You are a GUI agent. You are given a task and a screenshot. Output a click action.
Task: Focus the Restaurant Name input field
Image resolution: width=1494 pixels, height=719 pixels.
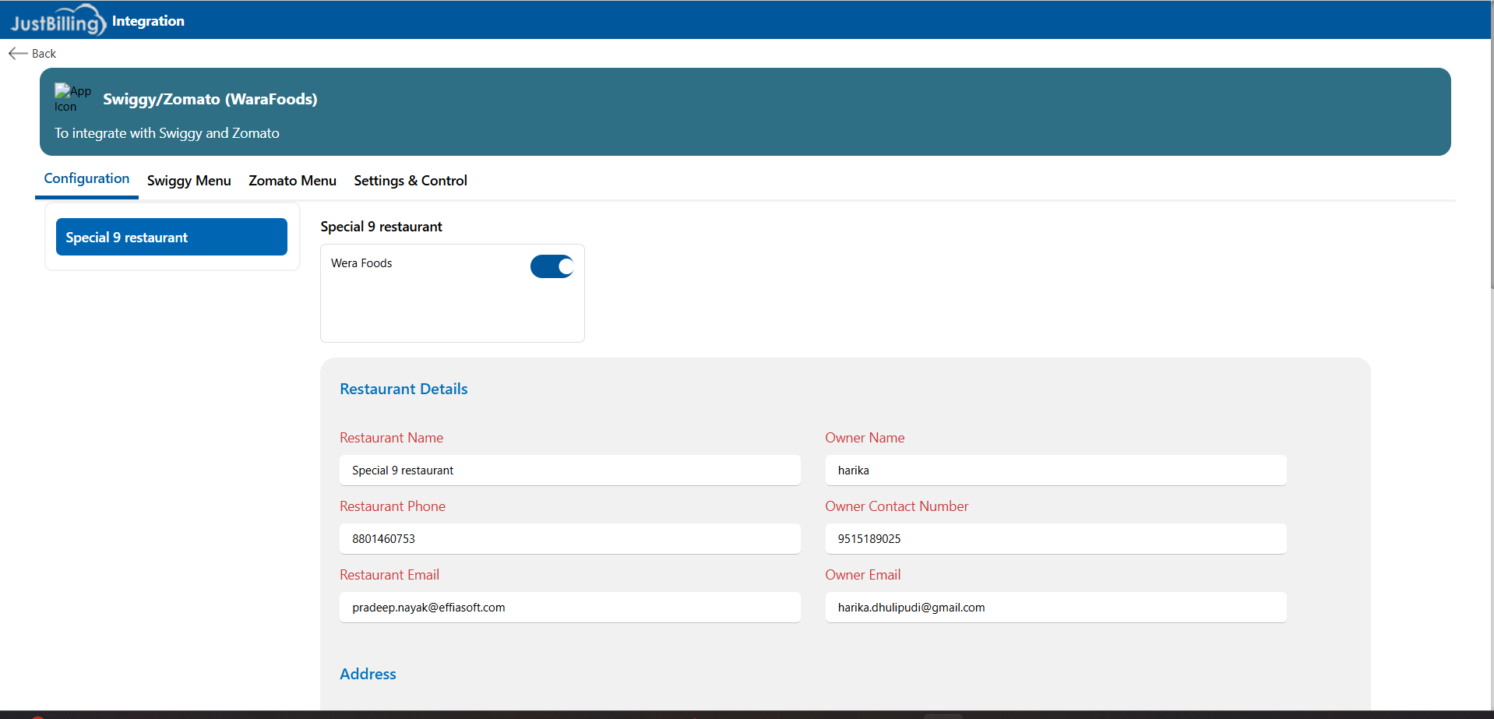point(569,471)
